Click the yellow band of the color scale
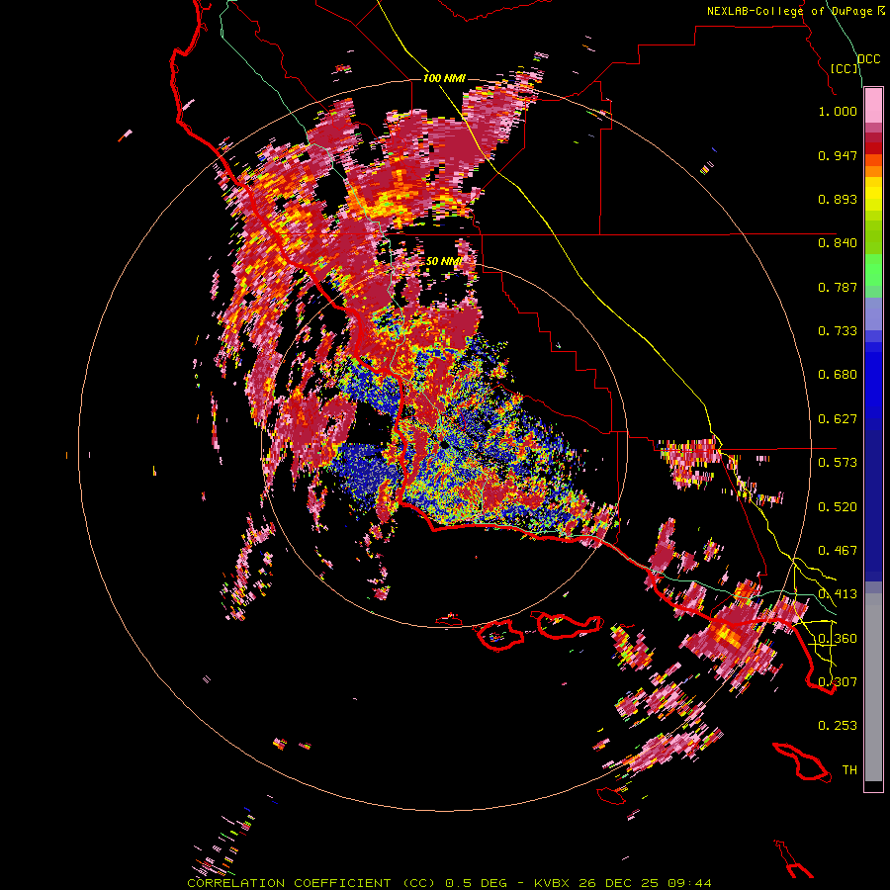 point(873,194)
